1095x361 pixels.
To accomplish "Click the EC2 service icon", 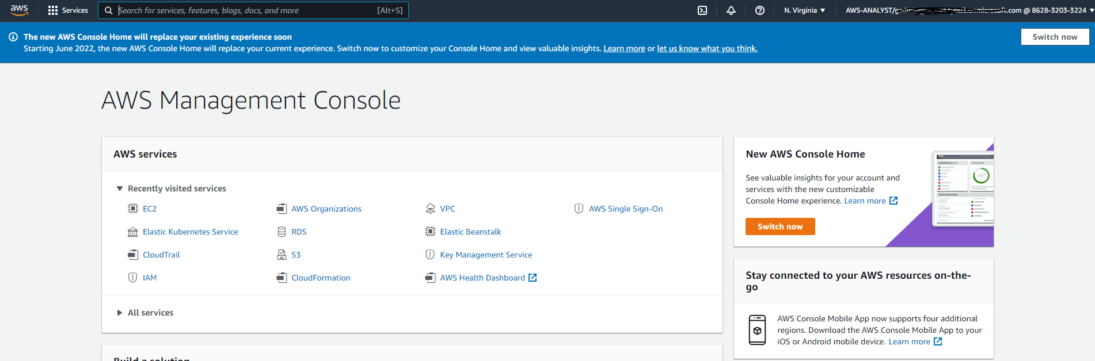I will (x=133, y=209).
